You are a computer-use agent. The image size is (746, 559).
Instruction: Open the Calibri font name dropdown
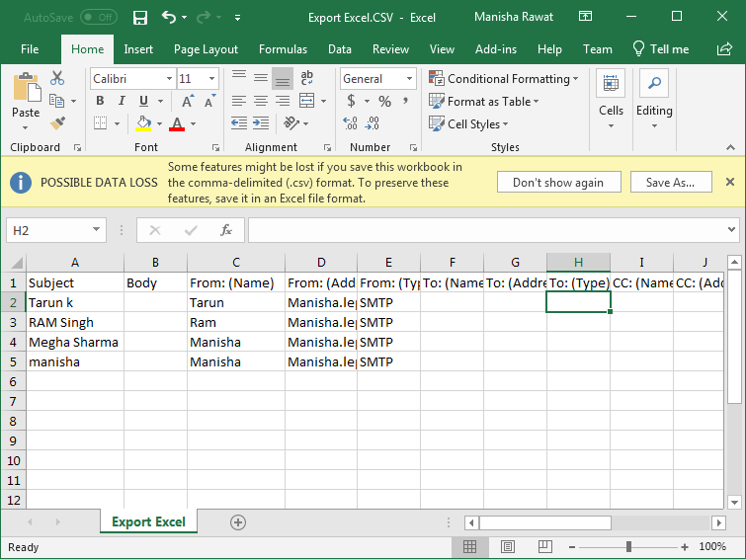169,78
